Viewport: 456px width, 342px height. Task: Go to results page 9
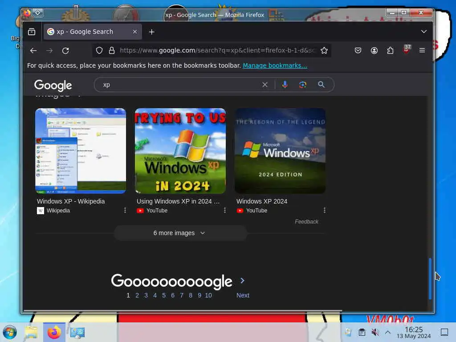coord(199,295)
